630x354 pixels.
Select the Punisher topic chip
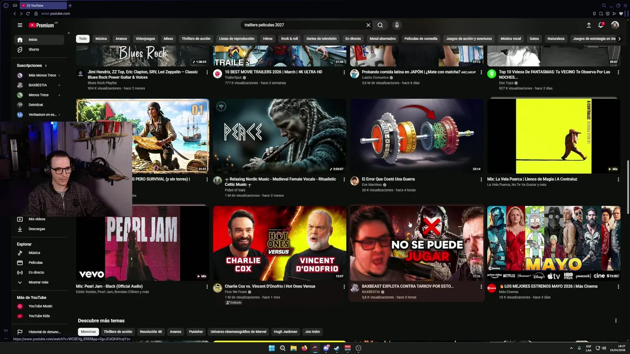click(x=196, y=332)
